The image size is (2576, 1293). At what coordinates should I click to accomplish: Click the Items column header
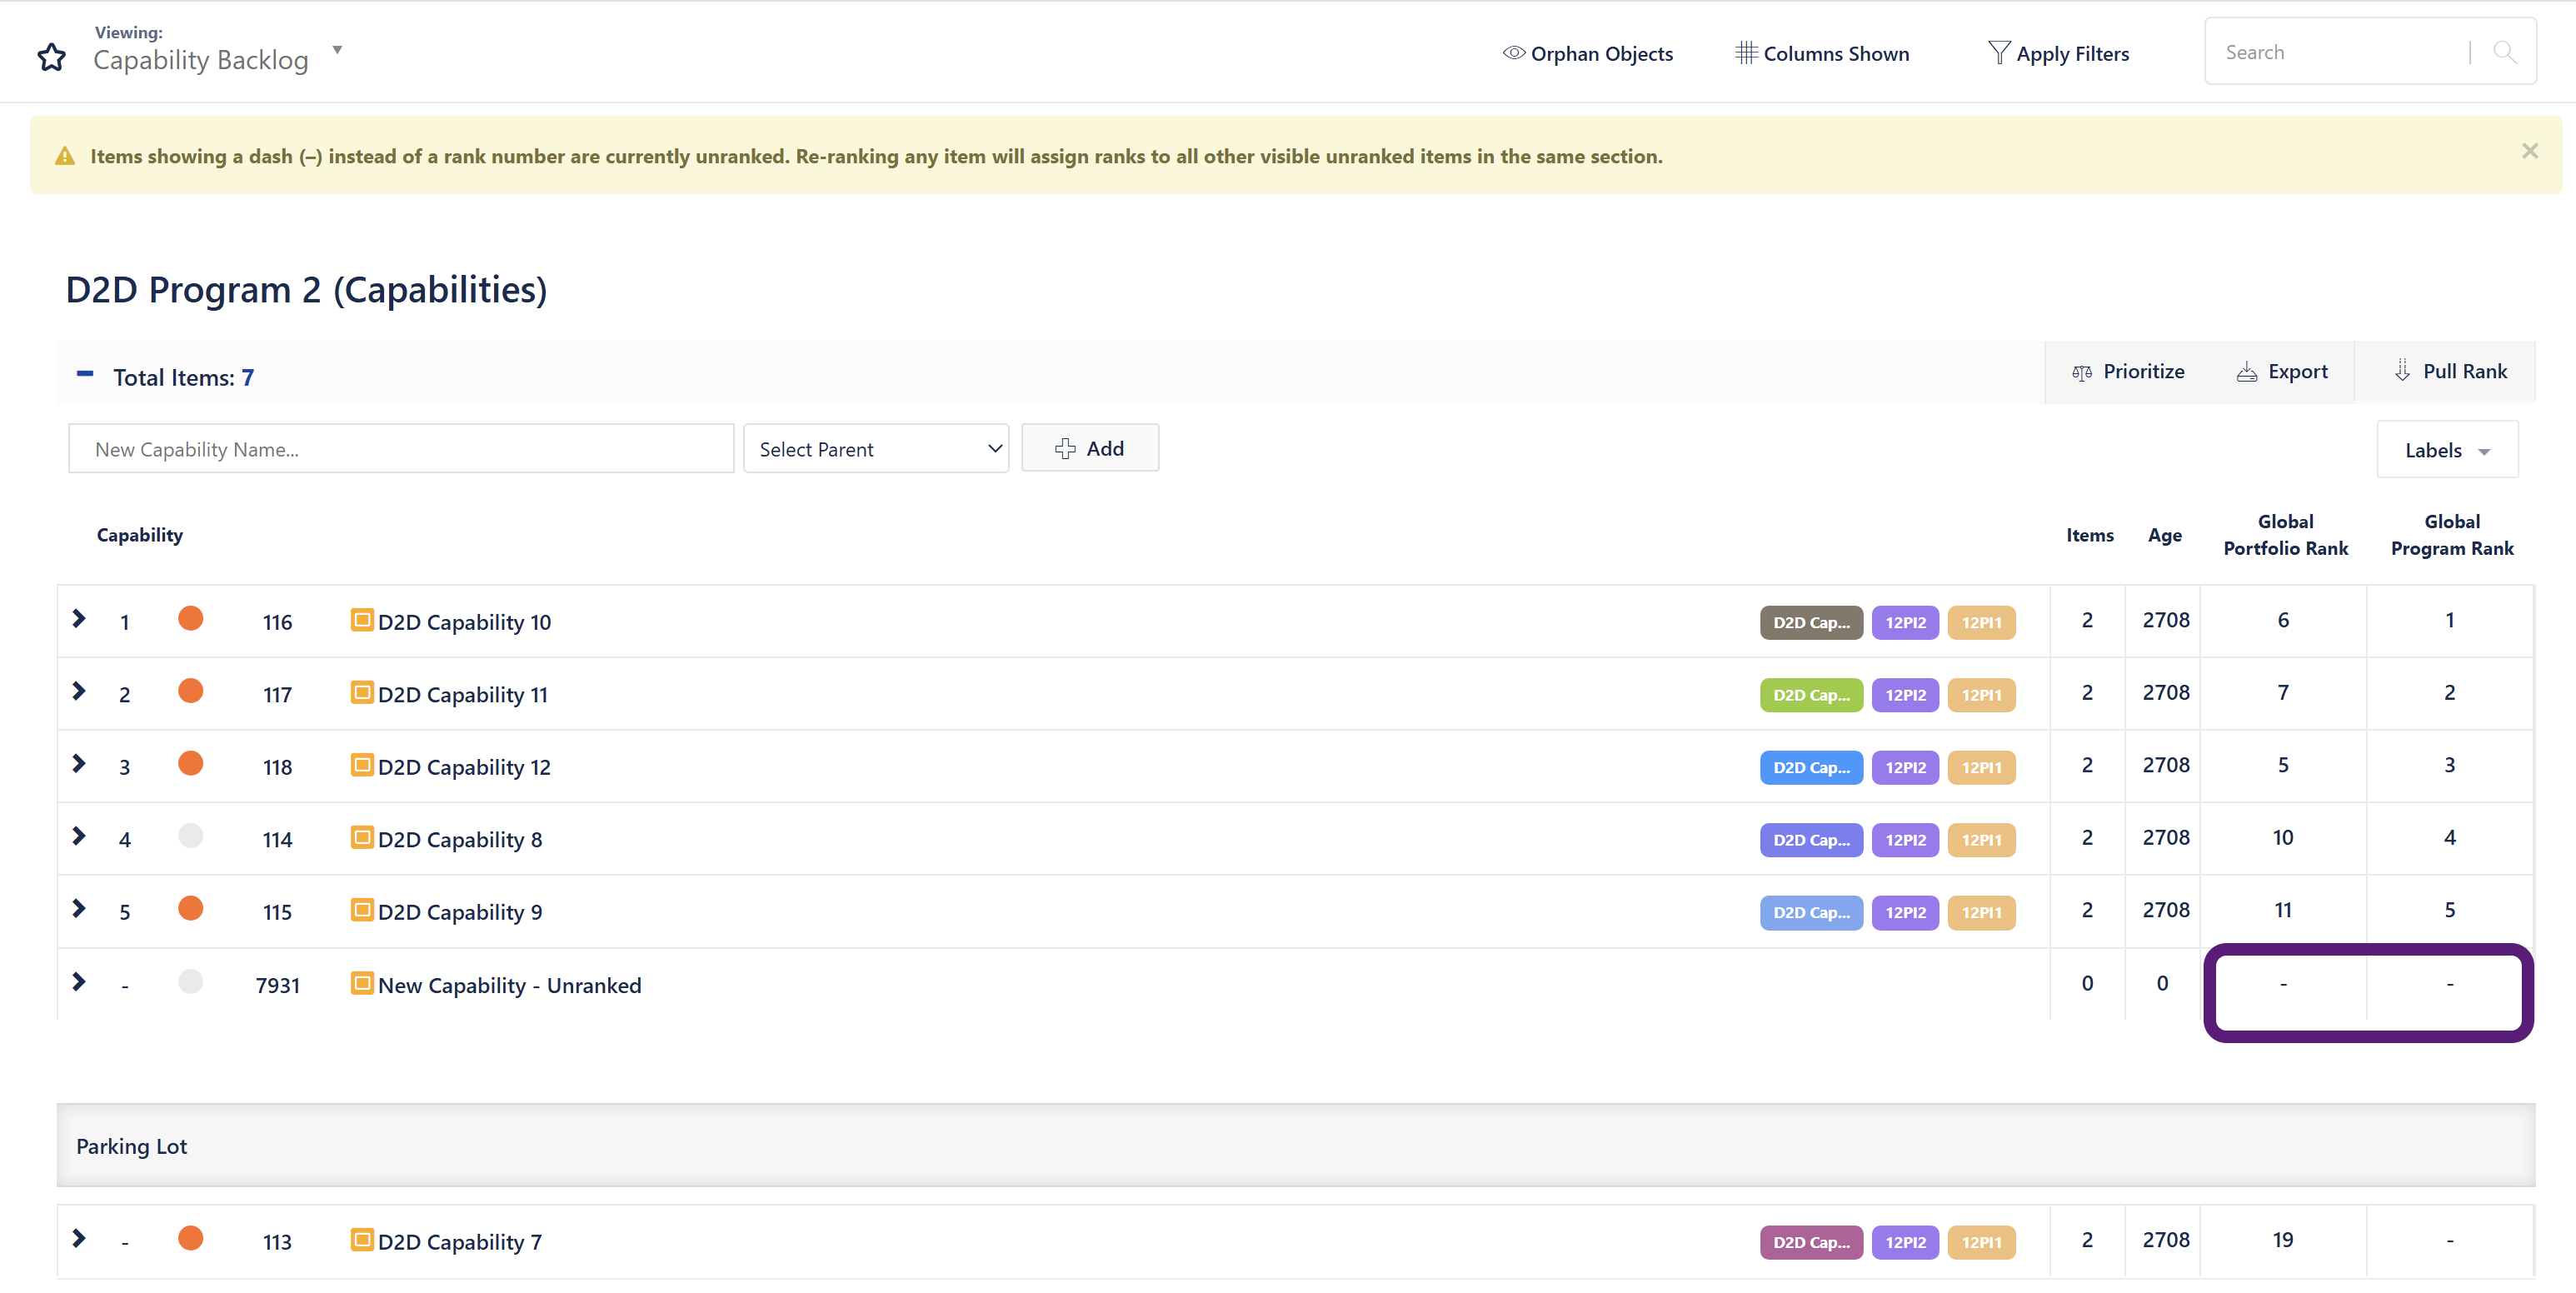pyautogui.click(x=2090, y=536)
